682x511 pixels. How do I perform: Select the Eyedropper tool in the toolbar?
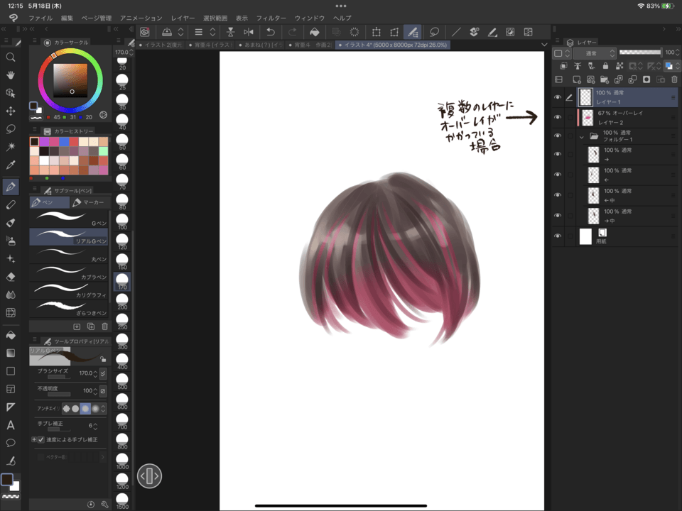11,165
